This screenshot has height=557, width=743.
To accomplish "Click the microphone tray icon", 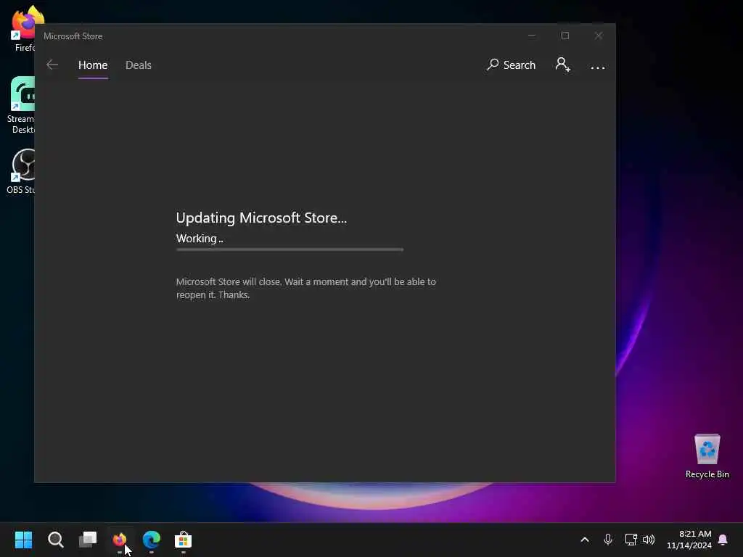I will click(x=608, y=540).
